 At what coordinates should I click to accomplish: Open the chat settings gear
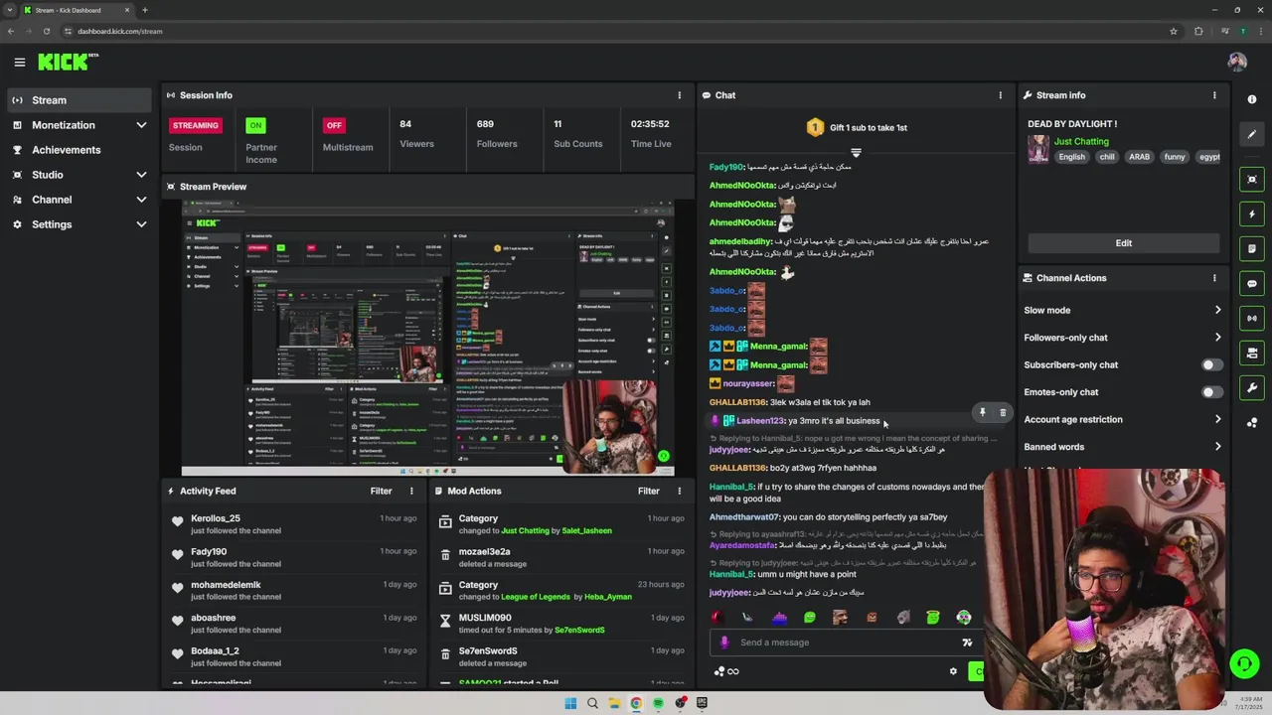953,671
